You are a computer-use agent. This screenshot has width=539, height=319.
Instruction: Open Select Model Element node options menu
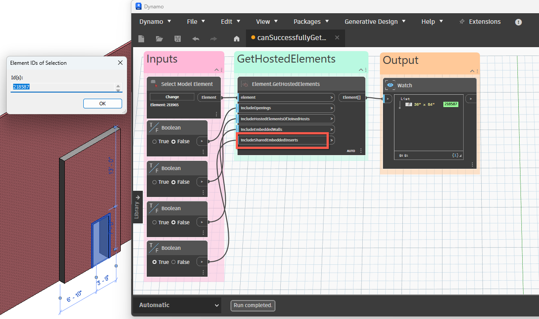click(x=216, y=114)
